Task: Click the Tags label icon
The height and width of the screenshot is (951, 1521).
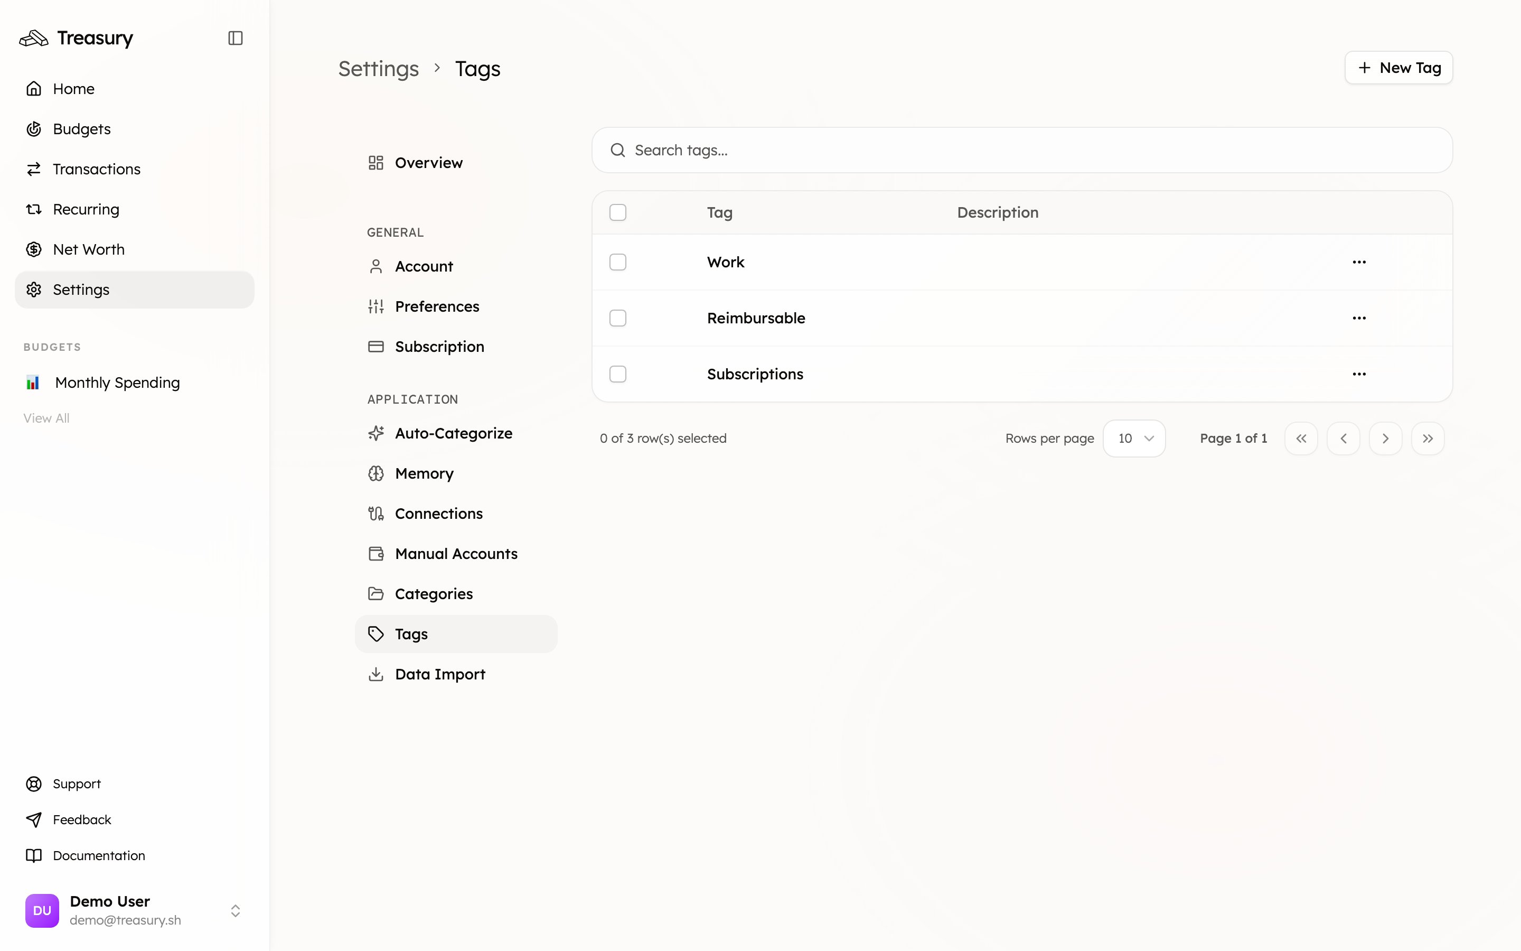Action: click(x=376, y=634)
